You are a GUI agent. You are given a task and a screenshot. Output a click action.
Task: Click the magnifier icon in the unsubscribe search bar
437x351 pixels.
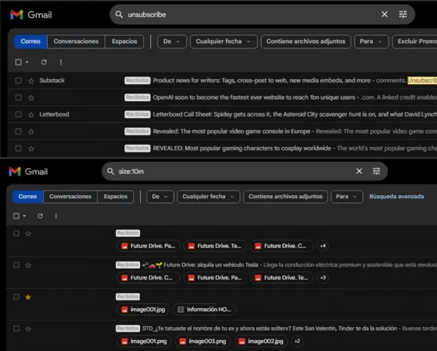(119, 14)
